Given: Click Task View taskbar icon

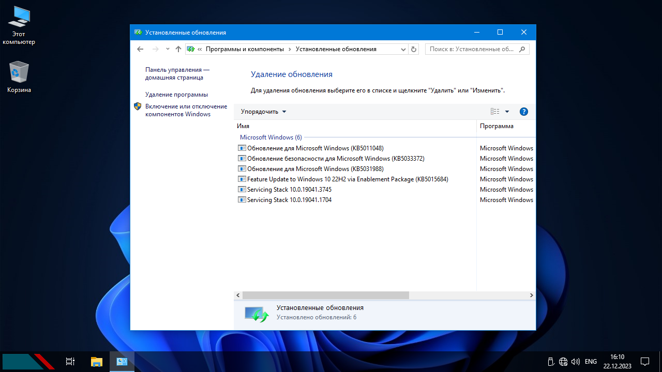Looking at the screenshot, I should click(x=70, y=362).
